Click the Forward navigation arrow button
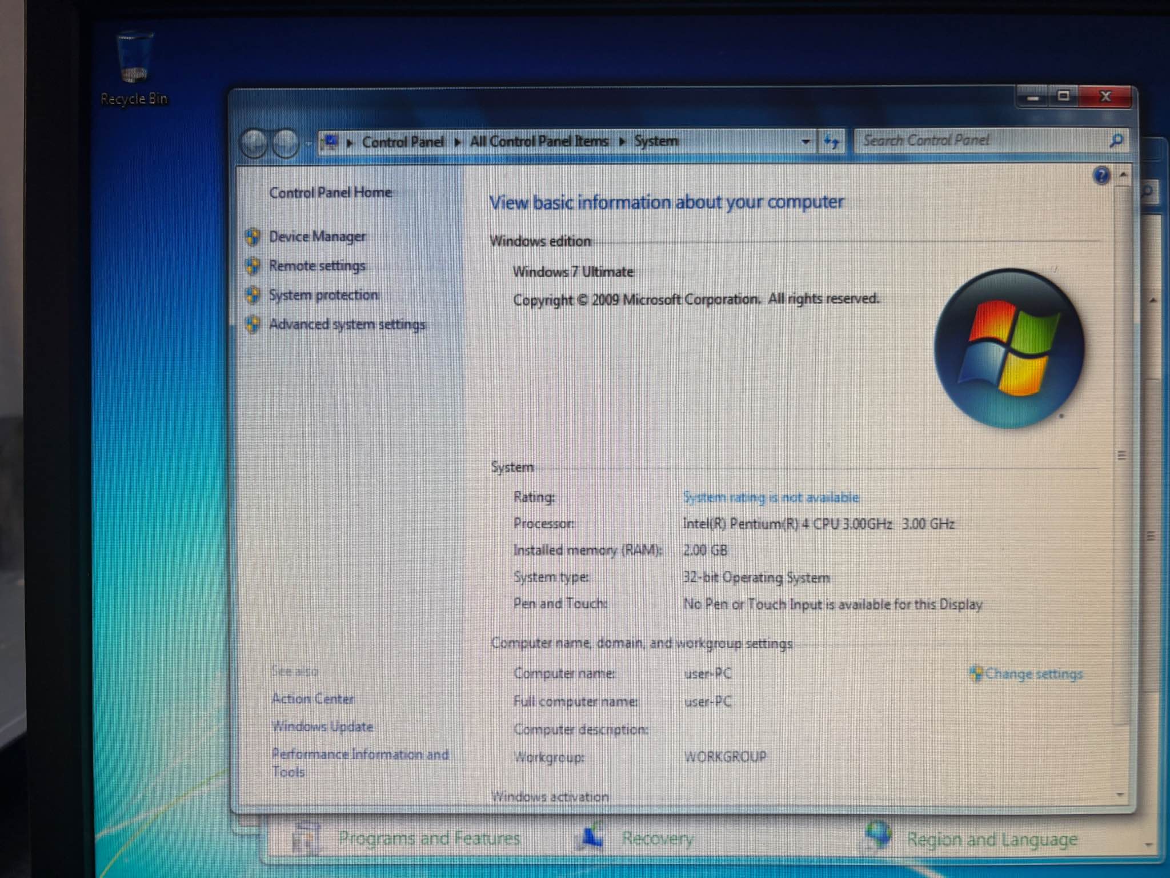1170x878 pixels. click(x=286, y=143)
